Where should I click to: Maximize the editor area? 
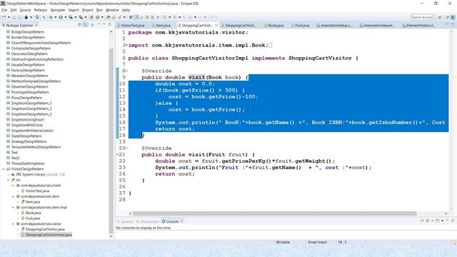coord(453,25)
